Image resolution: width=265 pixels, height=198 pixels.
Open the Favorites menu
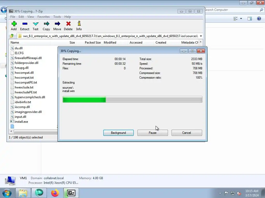tap(43, 17)
